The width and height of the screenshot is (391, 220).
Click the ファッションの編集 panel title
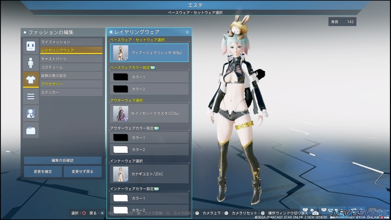coord(51,32)
